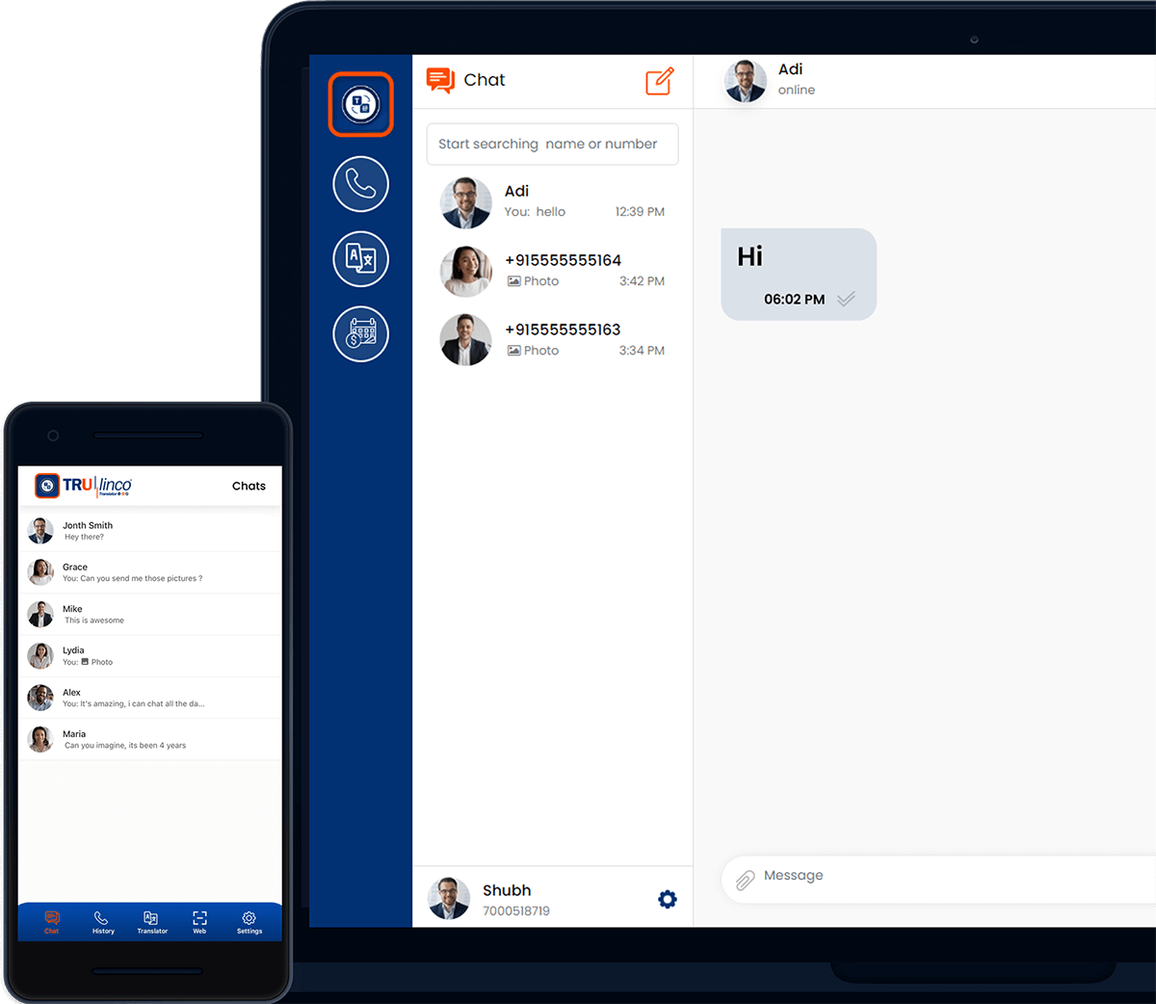Open the language translator sidebar icon

[x=360, y=258]
